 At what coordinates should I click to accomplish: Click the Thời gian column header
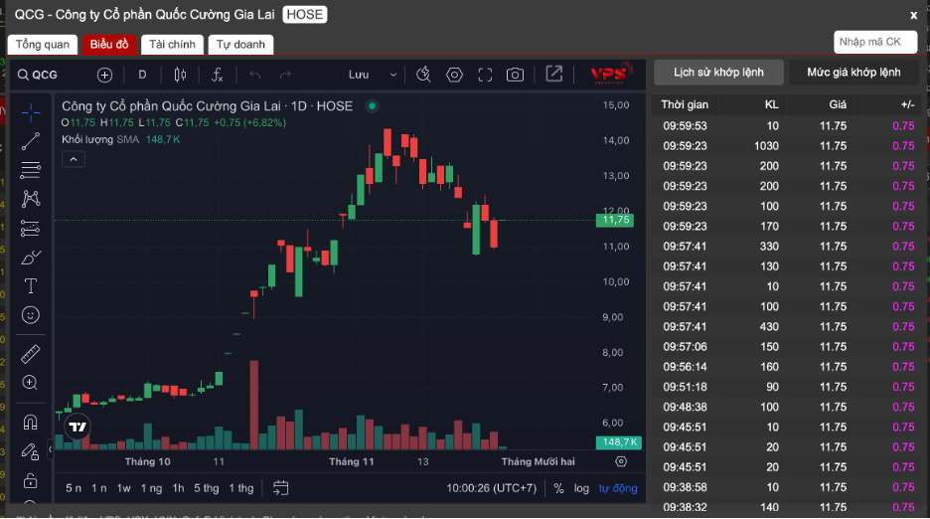click(685, 104)
